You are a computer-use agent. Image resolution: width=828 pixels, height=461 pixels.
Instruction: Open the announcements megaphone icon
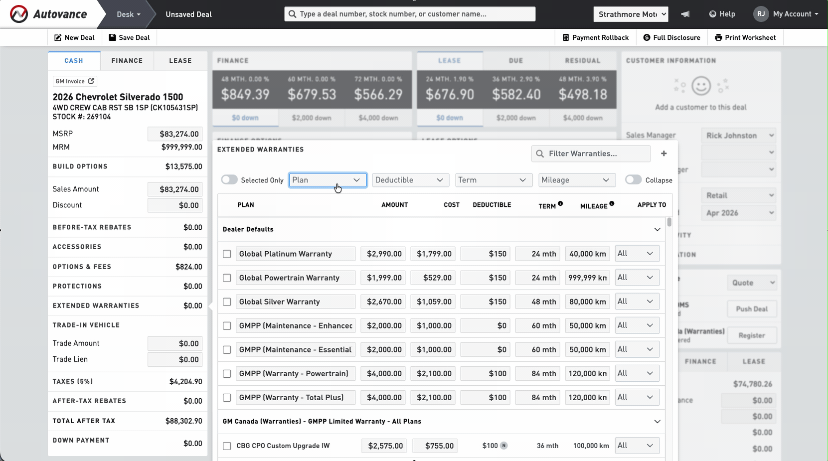[x=685, y=14]
